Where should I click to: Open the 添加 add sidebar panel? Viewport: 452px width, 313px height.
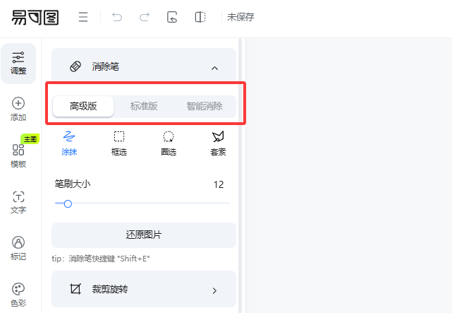18,109
